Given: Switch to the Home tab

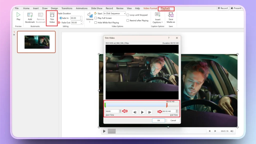Looking at the screenshot, I should click(26, 8).
